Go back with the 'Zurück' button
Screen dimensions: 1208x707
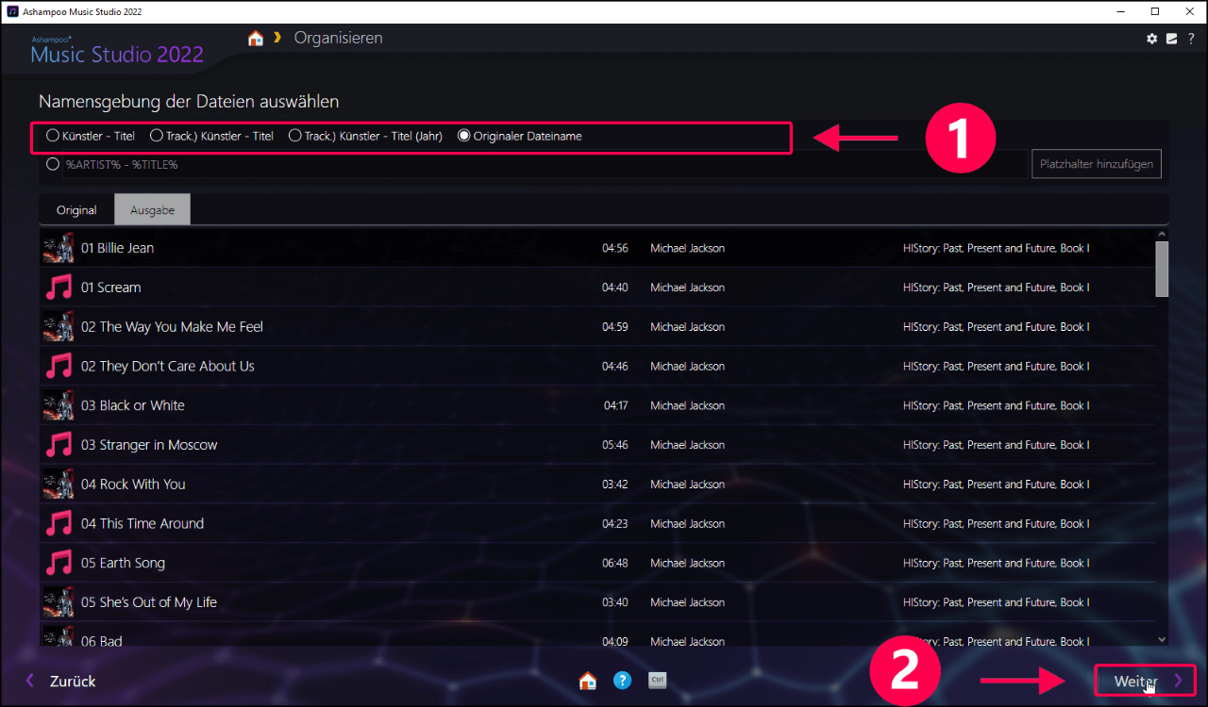tap(60, 681)
